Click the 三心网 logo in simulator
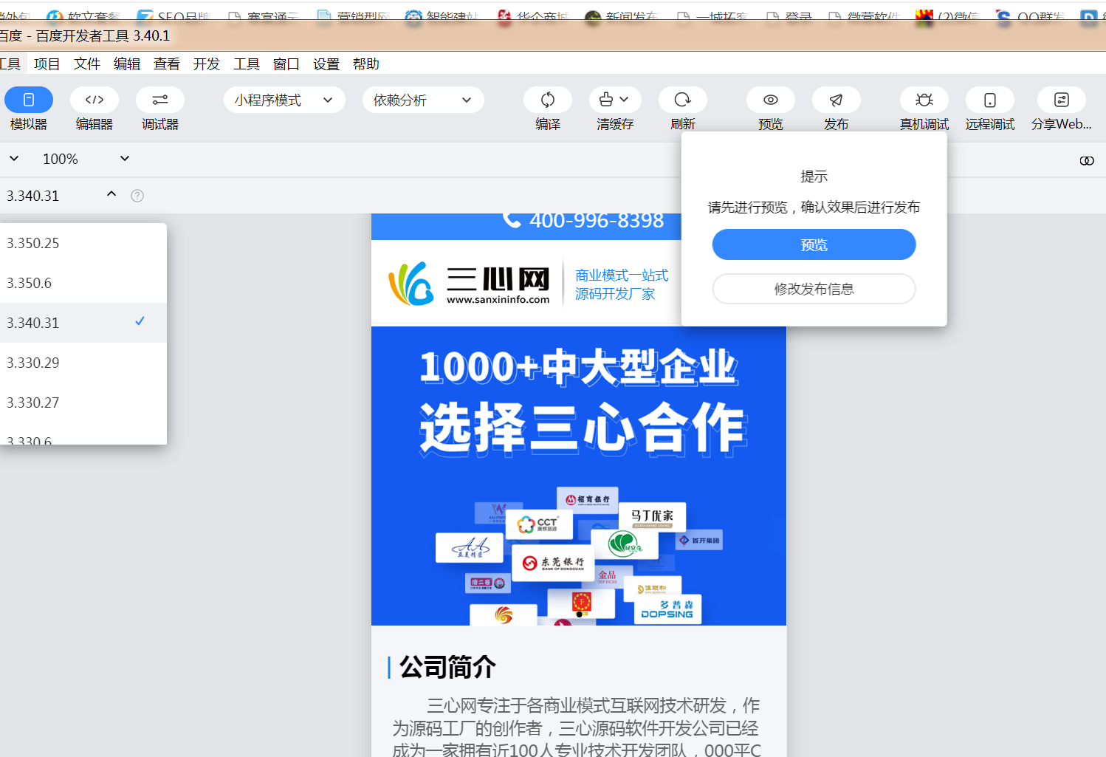The image size is (1106, 757). 470,283
